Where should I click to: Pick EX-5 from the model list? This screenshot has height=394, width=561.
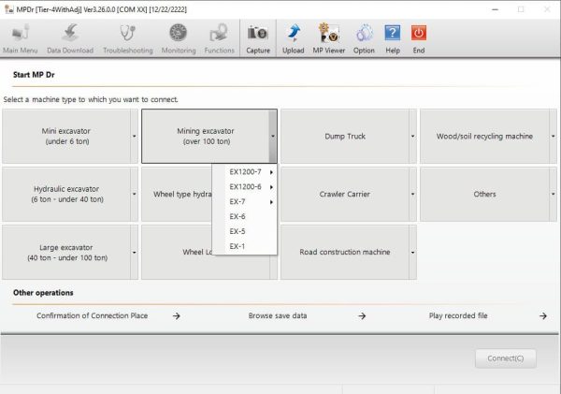click(x=245, y=231)
